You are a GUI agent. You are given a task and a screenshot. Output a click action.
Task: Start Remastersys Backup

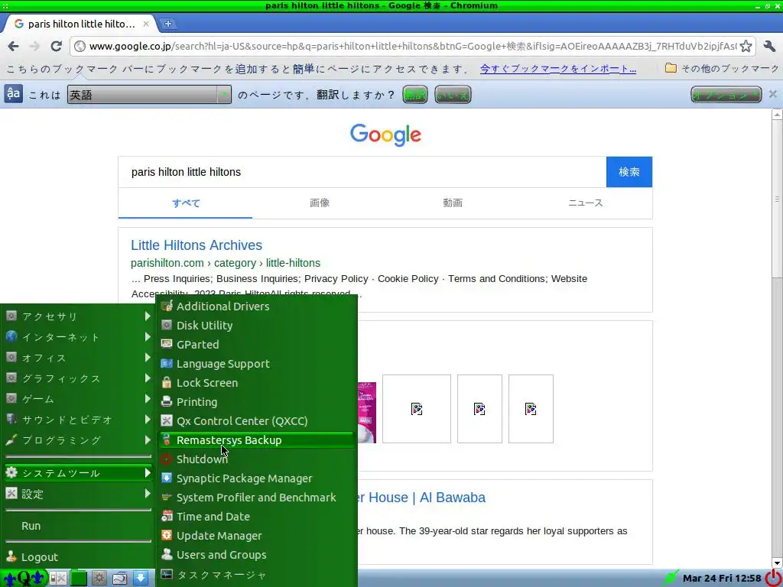pyautogui.click(x=257, y=440)
